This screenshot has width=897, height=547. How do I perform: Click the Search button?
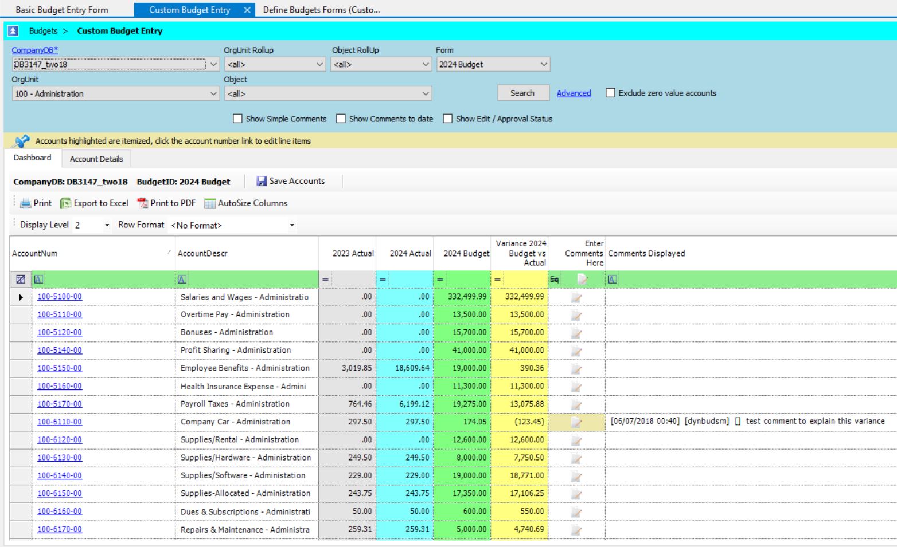click(x=522, y=93)
